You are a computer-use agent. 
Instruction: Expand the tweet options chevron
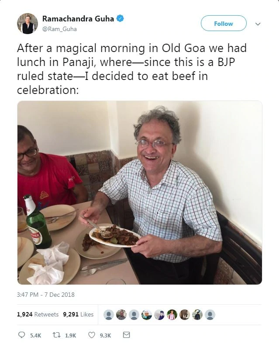click(x=258, y=24)
